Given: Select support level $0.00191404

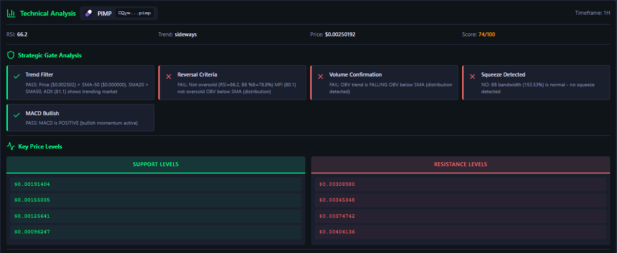Looking at the screenshot, I should 156,184.
